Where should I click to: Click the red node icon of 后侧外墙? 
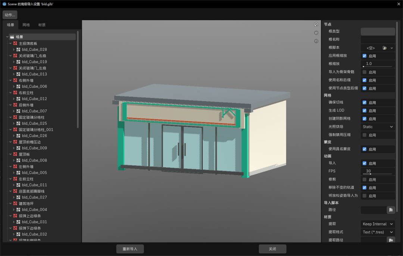point(15,105)
